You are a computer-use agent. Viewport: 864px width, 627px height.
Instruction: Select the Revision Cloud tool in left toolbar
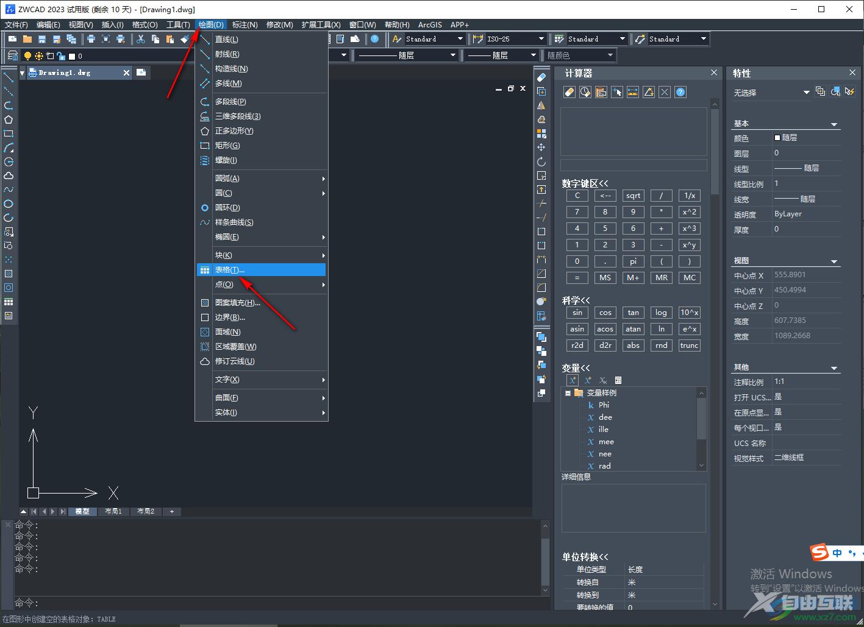coord(9,175)
